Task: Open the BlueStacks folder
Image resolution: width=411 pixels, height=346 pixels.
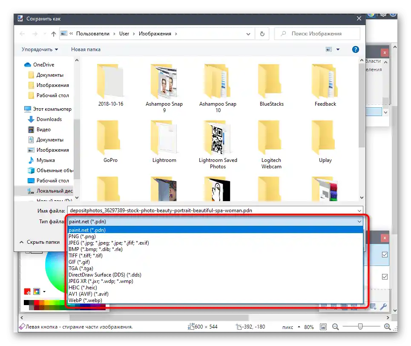Action: pos(271,85)
